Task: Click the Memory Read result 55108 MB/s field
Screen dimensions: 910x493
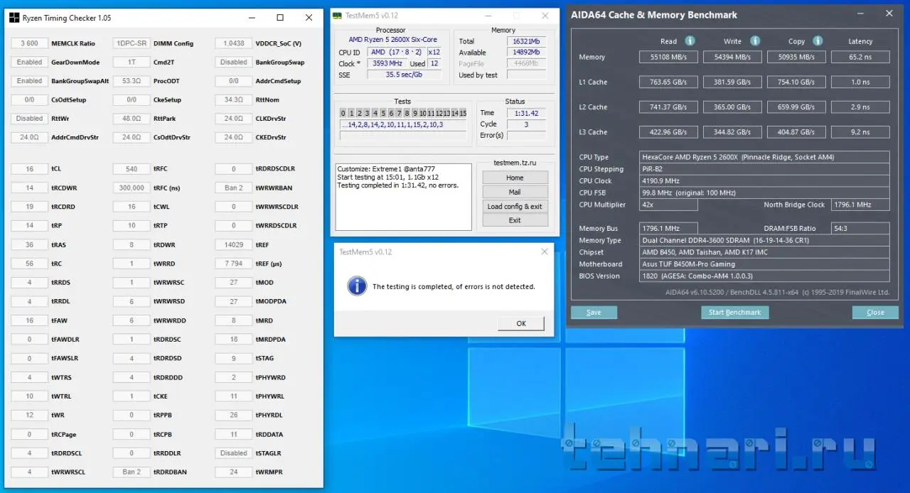Action: pos(668,58)
